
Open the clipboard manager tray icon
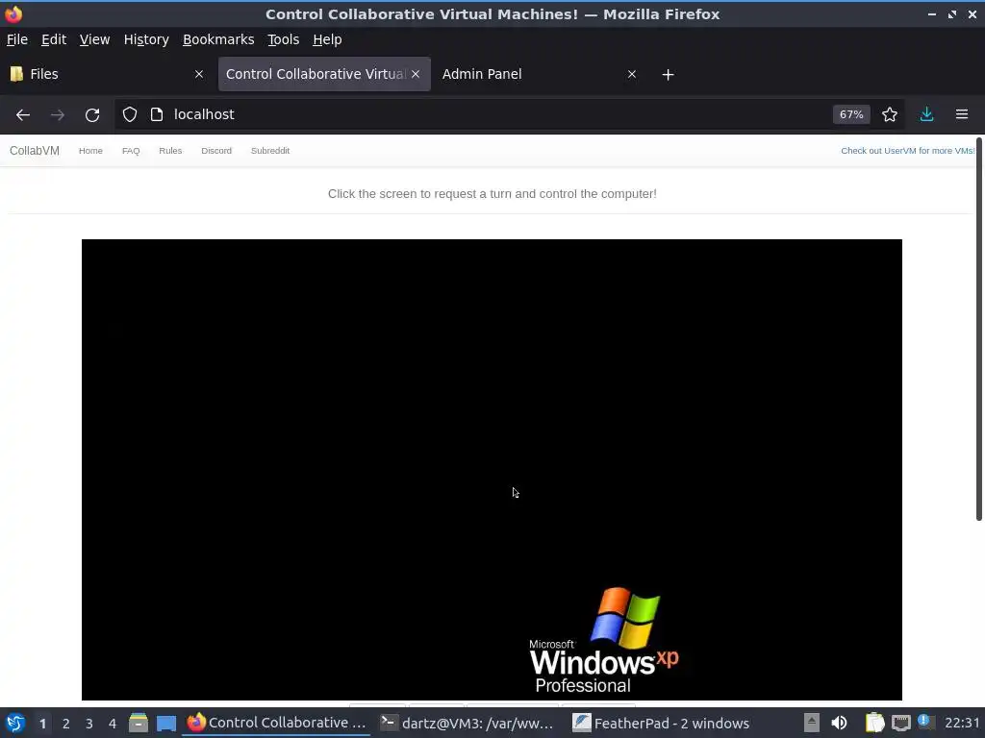tap(874, 723)
